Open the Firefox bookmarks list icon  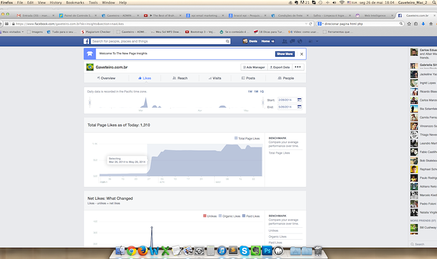tap(416, 24)
